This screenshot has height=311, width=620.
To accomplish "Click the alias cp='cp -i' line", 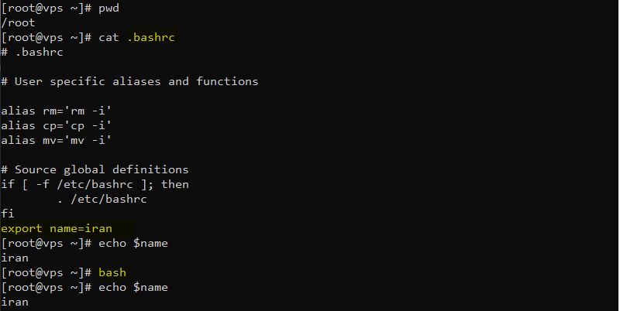I will tap(56, 126).
